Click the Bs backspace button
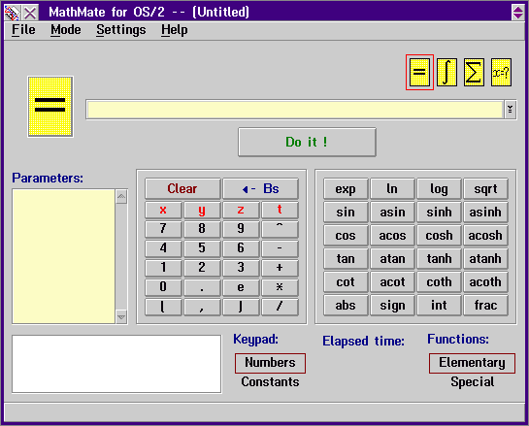 point(260,188)
